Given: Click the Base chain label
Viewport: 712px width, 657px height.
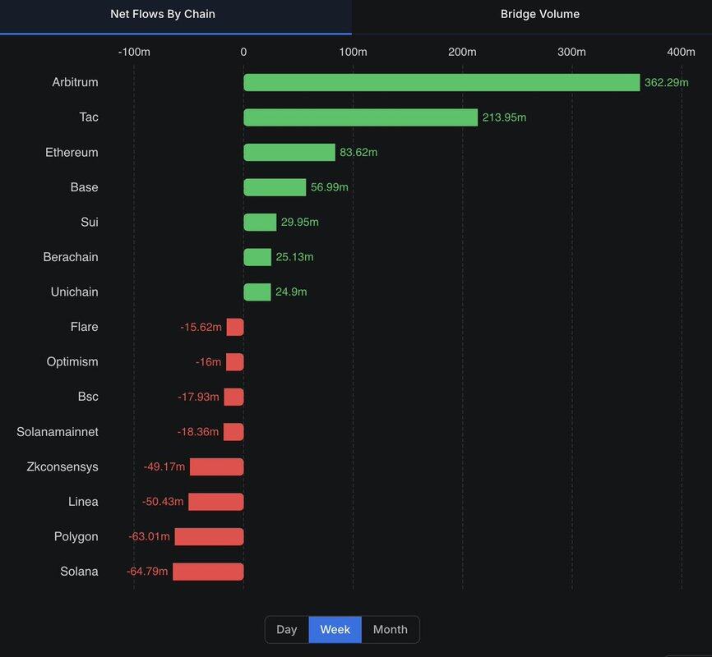Looking at the screenshot, I should 84,187.
